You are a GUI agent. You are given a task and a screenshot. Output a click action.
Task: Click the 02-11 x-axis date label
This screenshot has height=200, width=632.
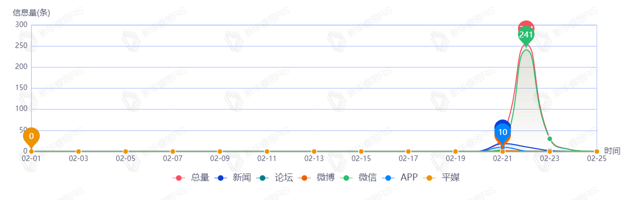tap(267, 159)
